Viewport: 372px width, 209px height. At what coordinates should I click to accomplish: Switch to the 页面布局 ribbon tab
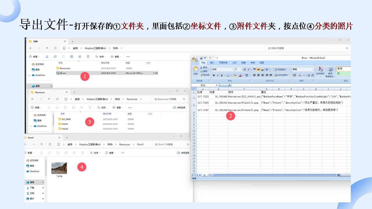[223, 63]
